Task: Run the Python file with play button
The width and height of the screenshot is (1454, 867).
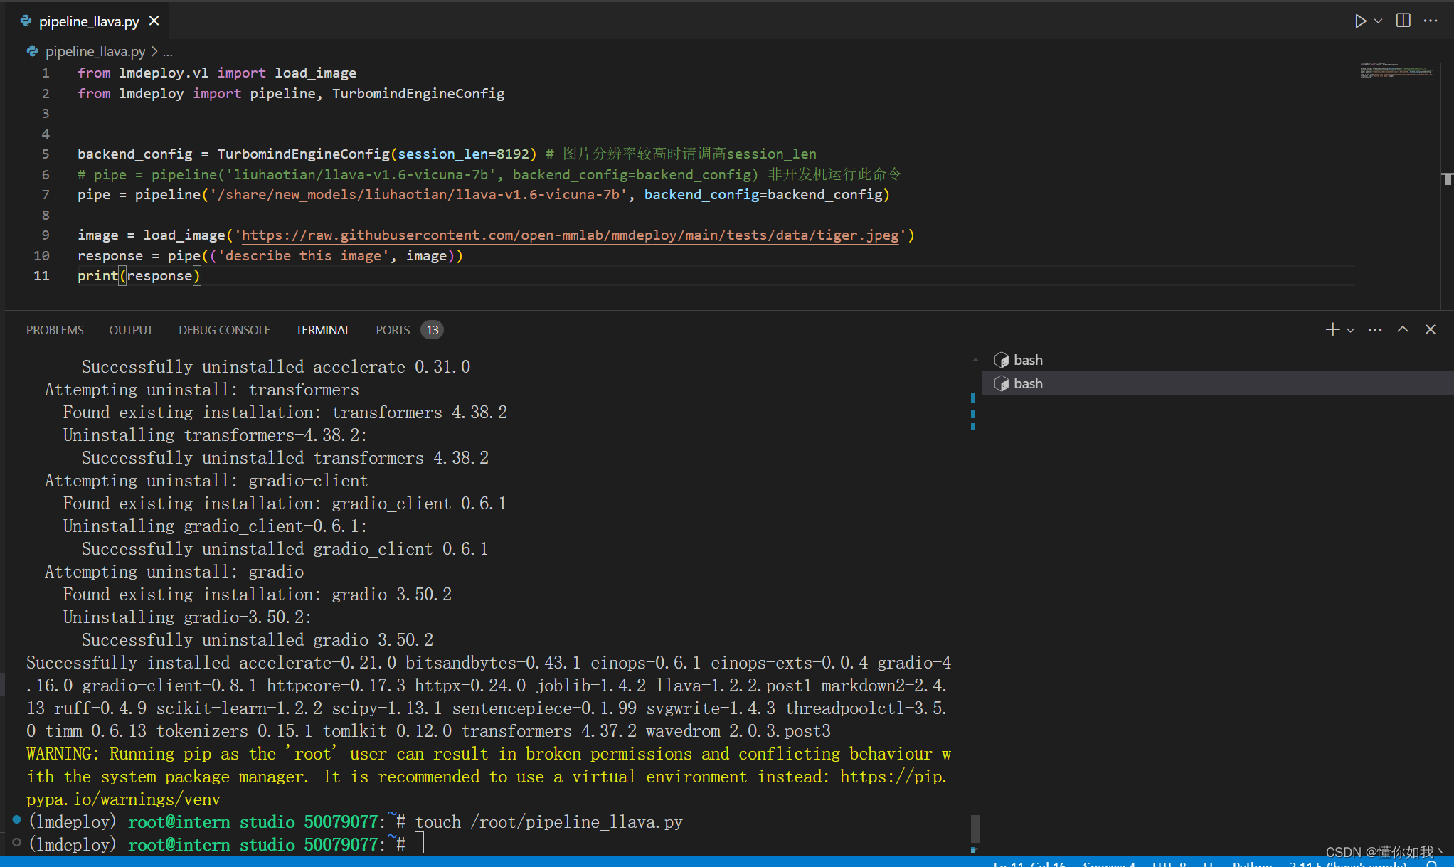Action: 1359,21
